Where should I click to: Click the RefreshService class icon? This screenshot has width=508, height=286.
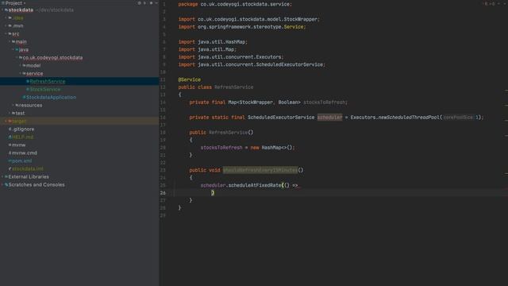pyautogui.click(x=28, y=81)
